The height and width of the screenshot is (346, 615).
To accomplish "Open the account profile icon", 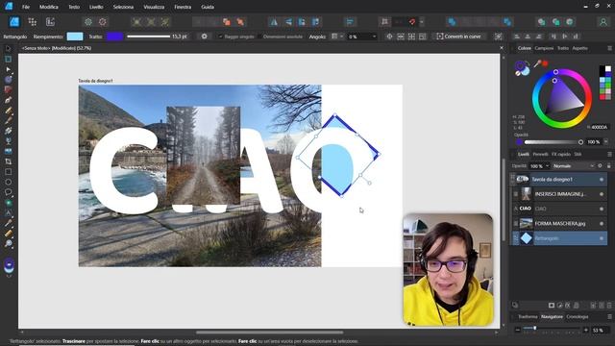I will click(x=603, y=22).
